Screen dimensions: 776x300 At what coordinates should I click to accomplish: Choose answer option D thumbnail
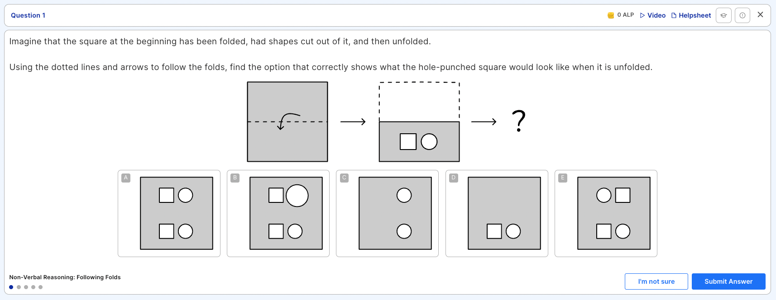(497, 213)
